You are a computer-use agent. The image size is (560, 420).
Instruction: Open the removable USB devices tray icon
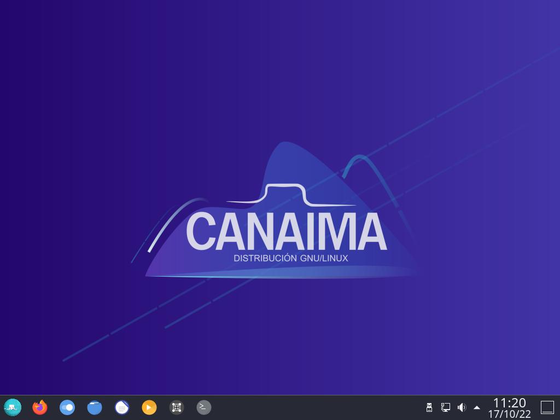(x=429, y=407)
